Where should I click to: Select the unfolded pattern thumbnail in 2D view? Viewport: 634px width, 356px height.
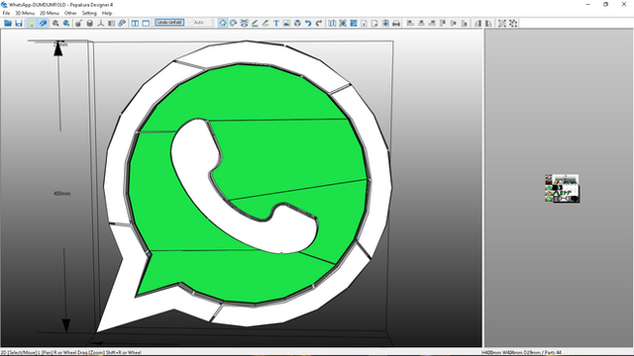(x=562, y=188)
